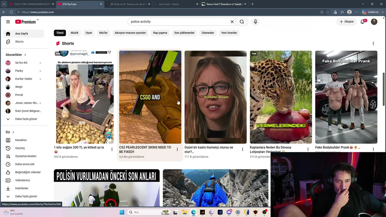This screenshot has height=217, width=386.
Task: Open File Explorer from the taskbar
Action: (x=185, y=212)
